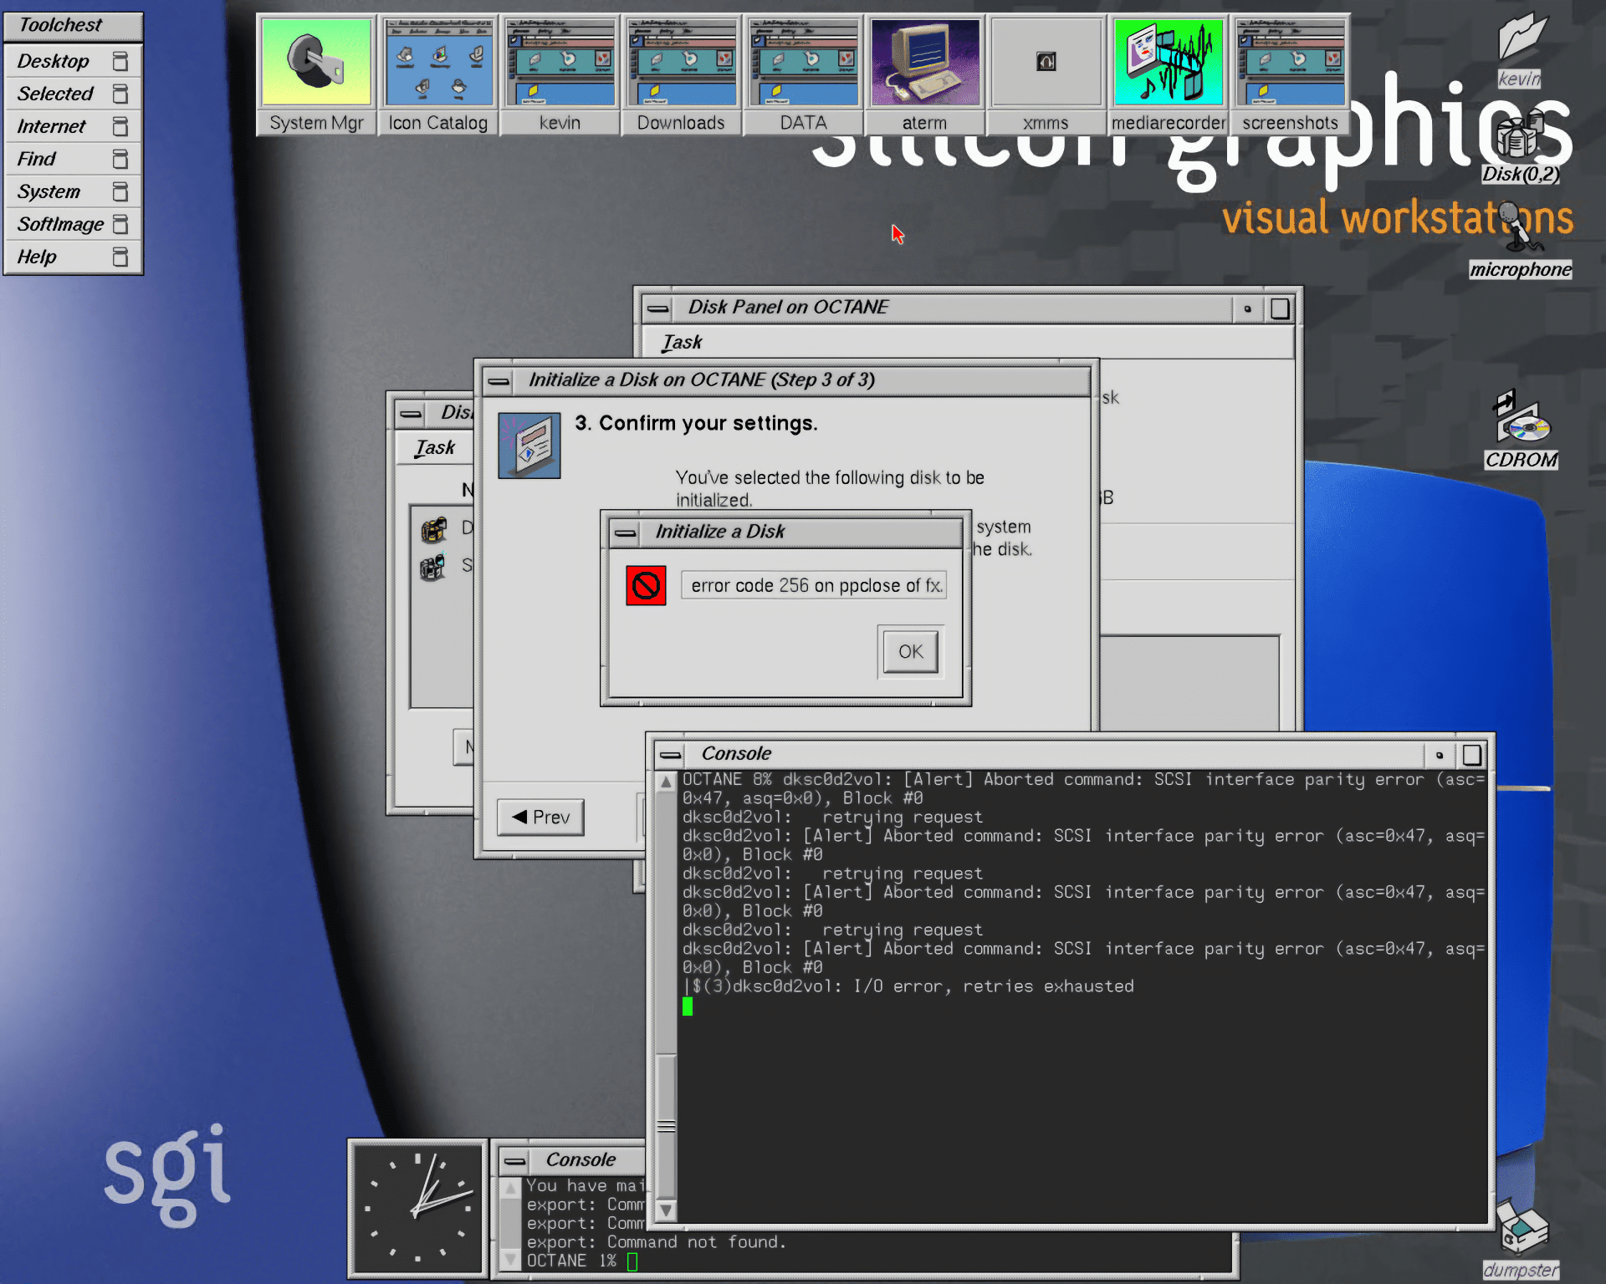
Task: Open the System Mgr desk icon
Action: pyautogui.click(x=316, y=74)
